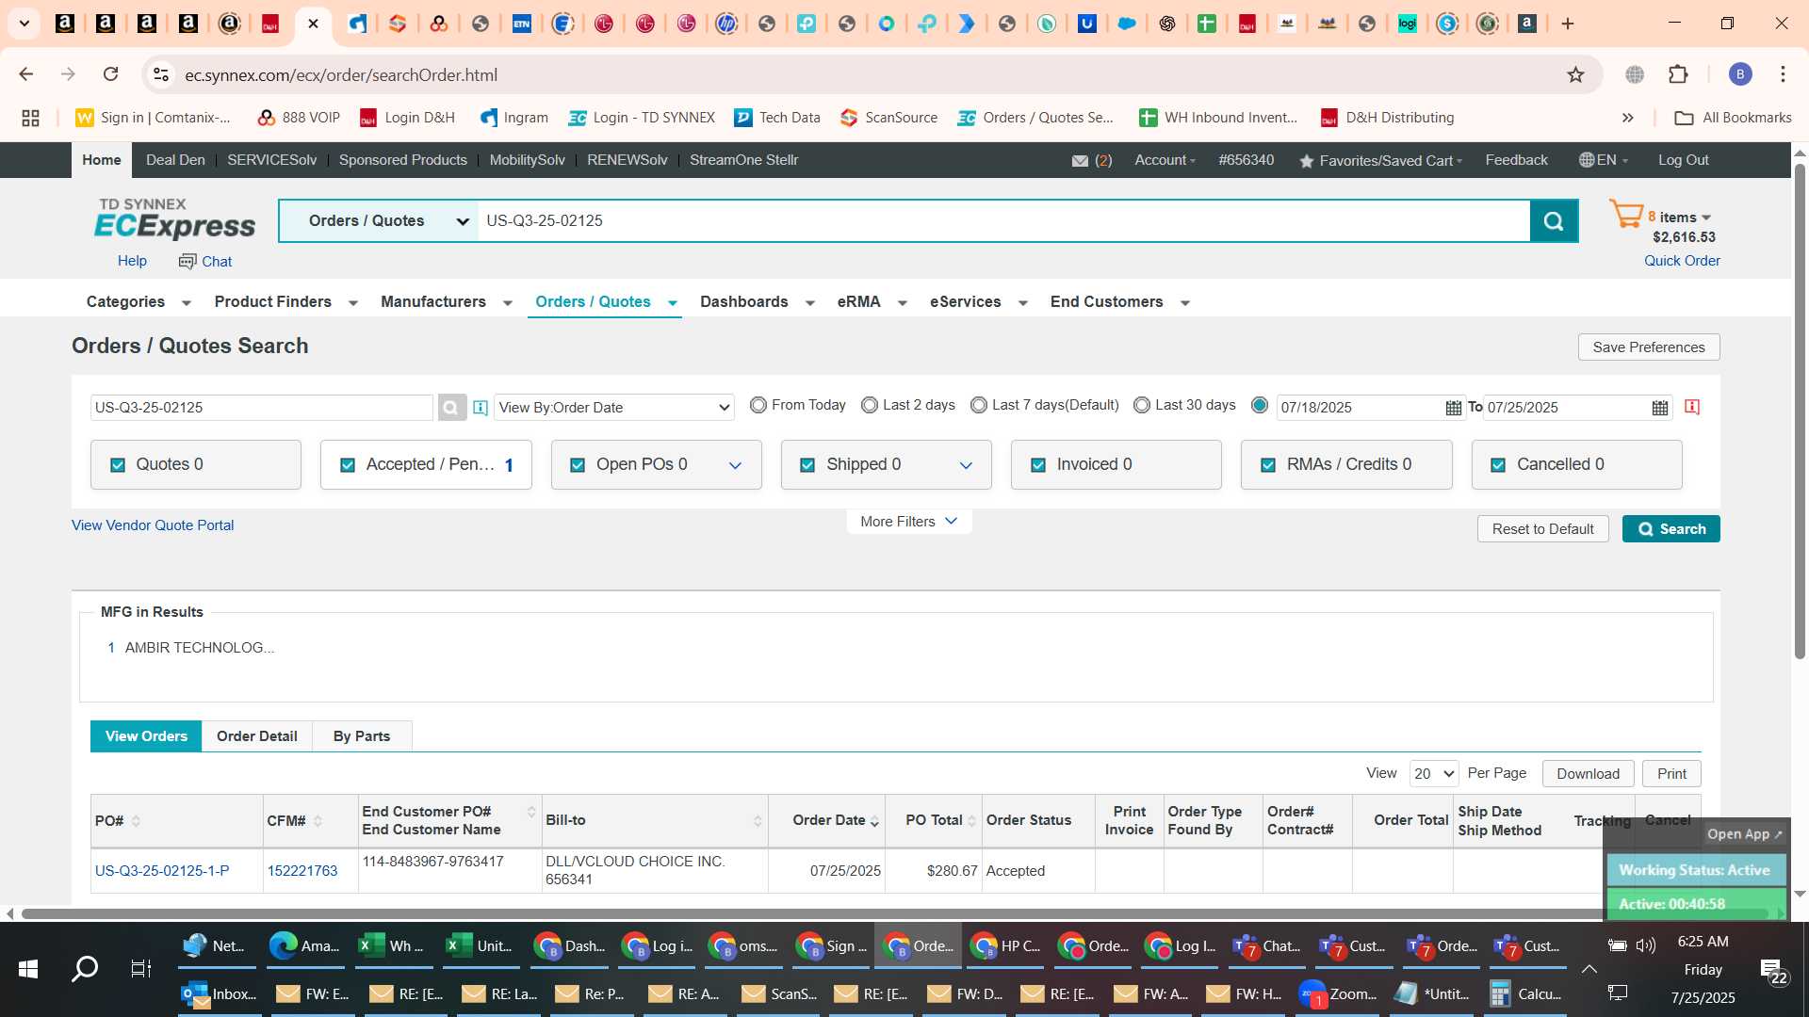Image resolution: width=1809 pixels, height=1017 pixels.
Task: Toggle the Open POs checkbox
Action: pos(578,465)
